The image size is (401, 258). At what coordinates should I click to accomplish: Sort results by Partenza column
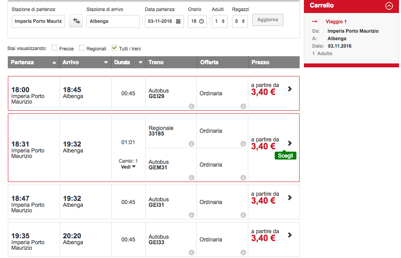[34, 62]
